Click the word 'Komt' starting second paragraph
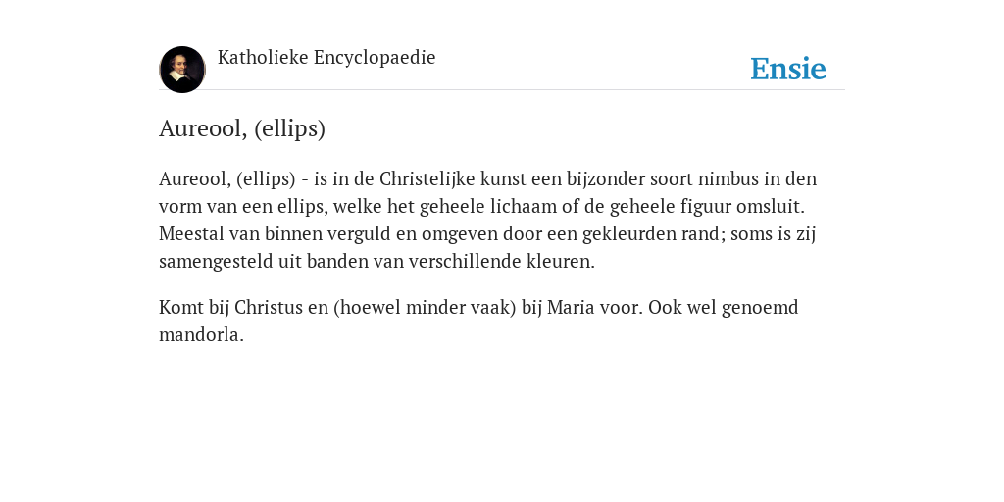Image resolution: width=1004 pixels, height=502 pixels. [181, 307]
